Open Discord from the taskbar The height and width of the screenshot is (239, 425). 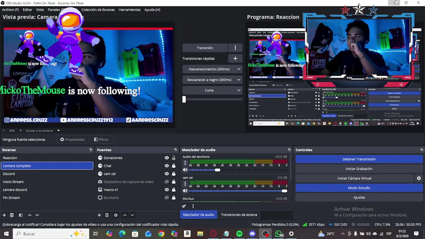[252, 234]
